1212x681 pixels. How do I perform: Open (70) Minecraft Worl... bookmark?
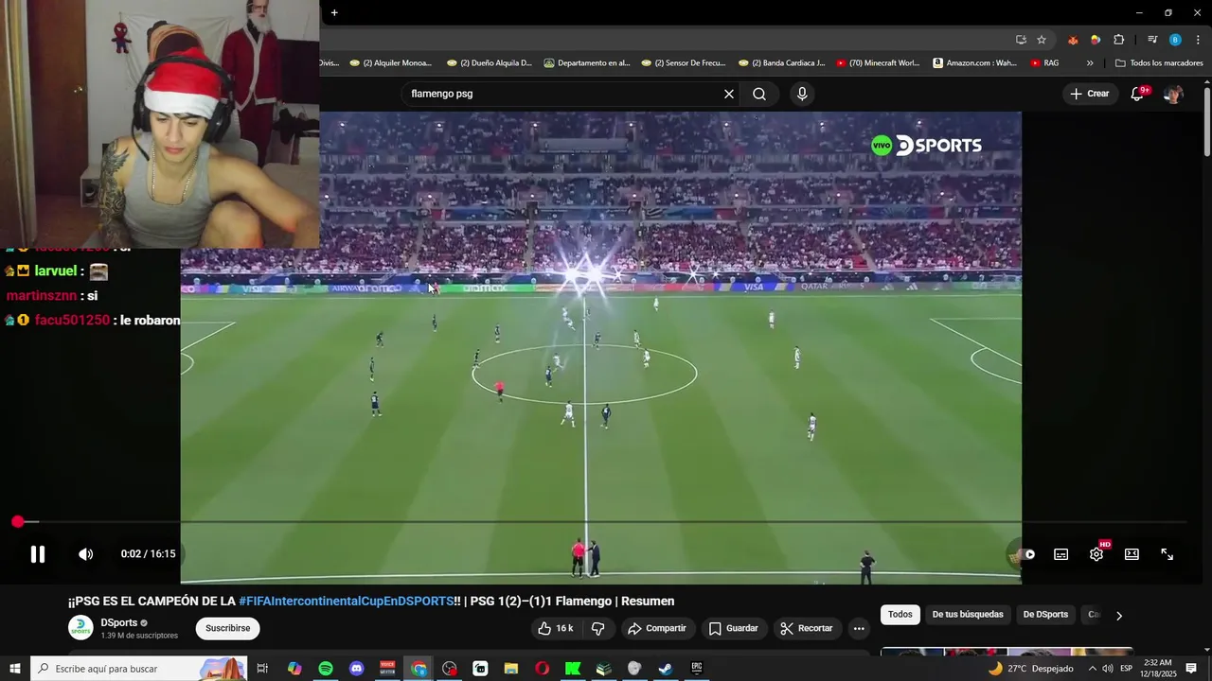tap(878, 63)
